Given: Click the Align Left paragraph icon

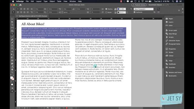Looking at the screenshot, I should pos(18,9).
